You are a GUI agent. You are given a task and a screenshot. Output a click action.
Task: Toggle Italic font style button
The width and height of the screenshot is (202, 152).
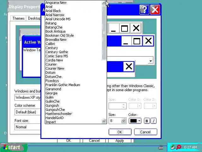154,121
